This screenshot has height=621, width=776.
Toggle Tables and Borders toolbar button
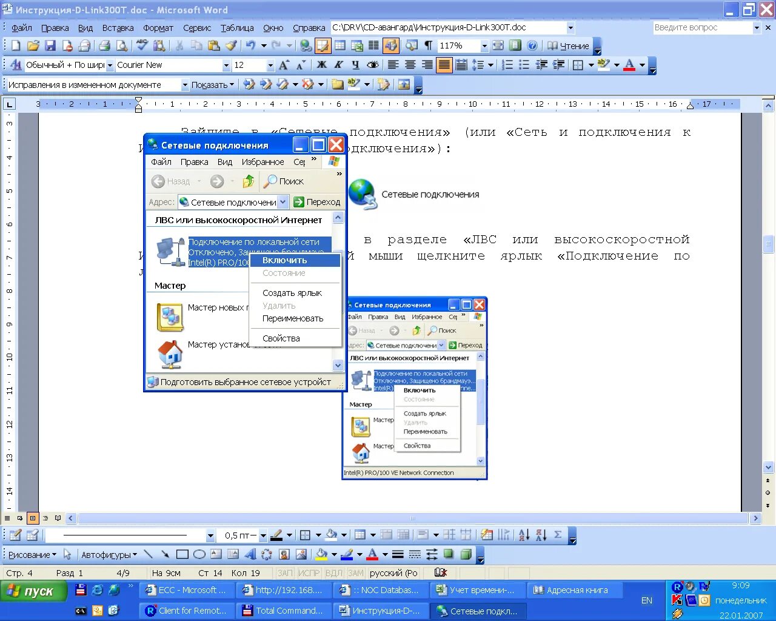tap(323, 45)
